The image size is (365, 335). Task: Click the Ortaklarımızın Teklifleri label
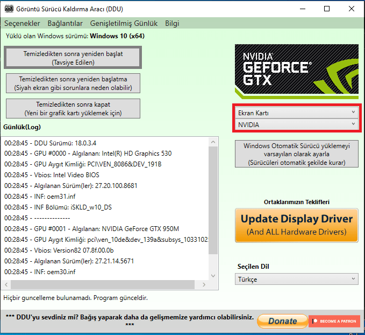297,202
